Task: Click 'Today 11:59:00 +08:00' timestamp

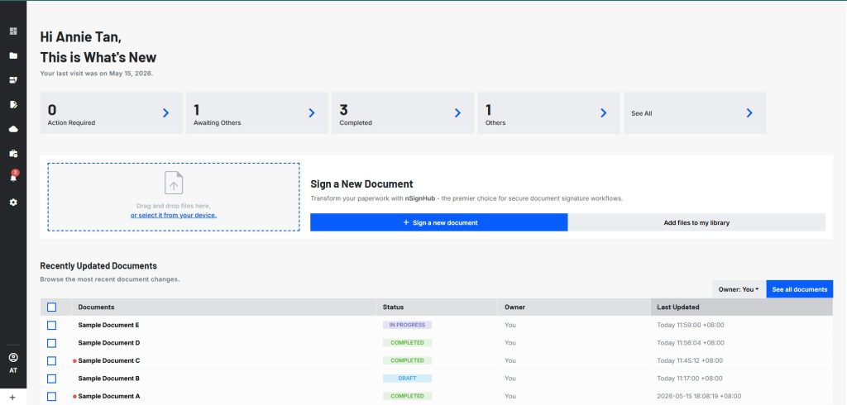Action: click(691, 325)
